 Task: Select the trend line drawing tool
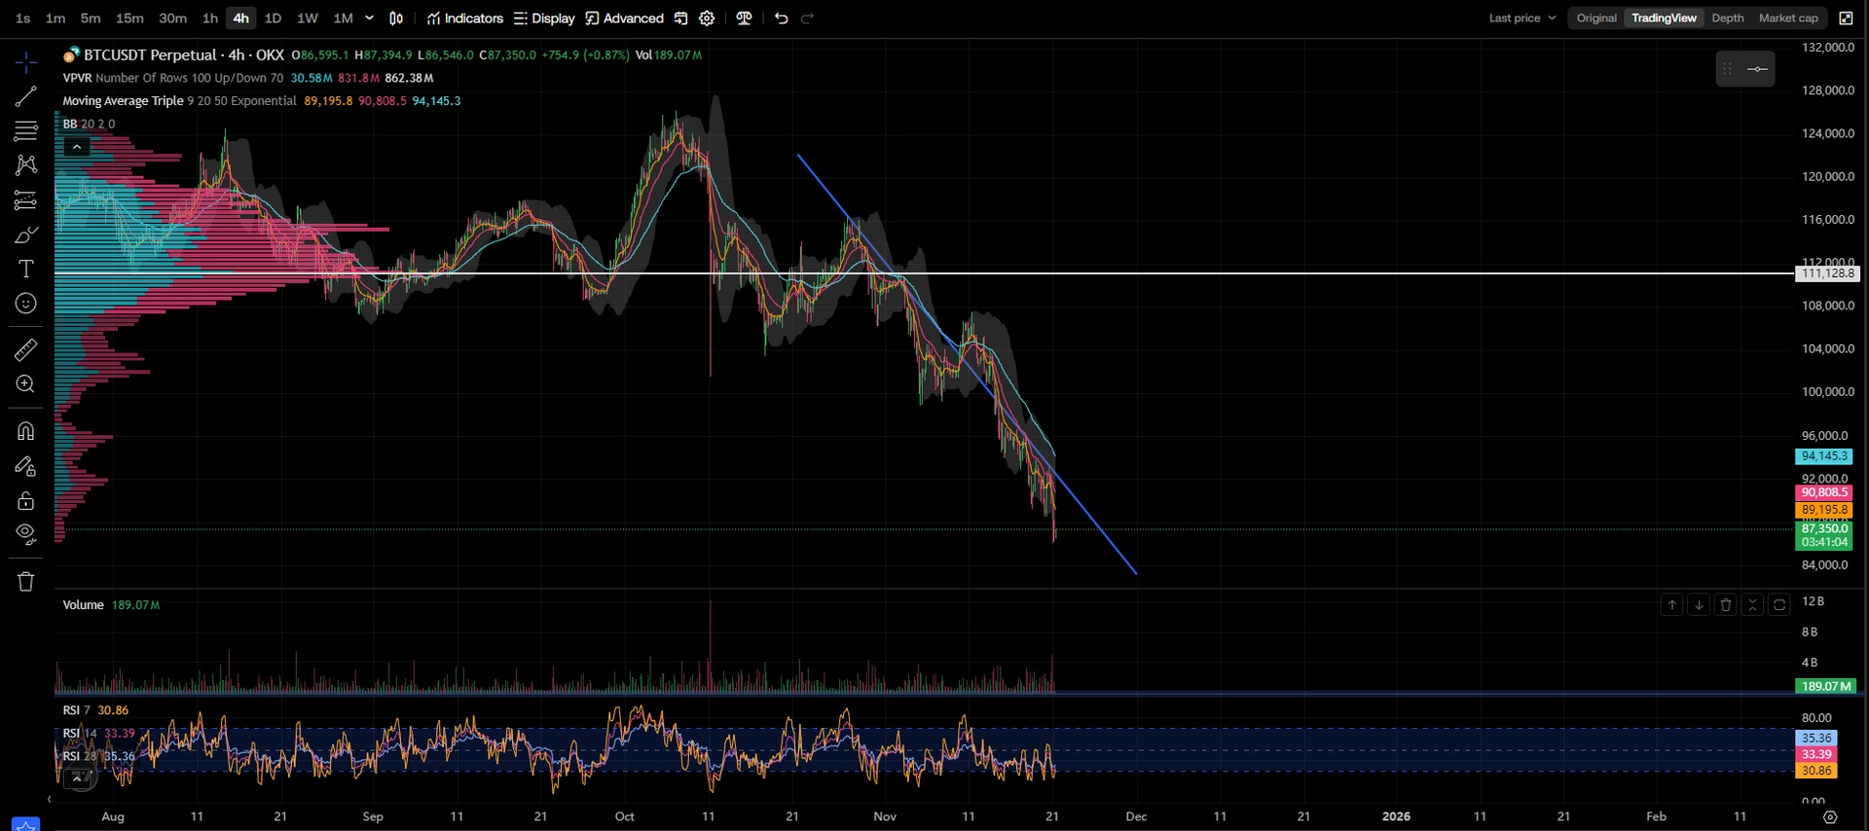click(x=26, y=96)
